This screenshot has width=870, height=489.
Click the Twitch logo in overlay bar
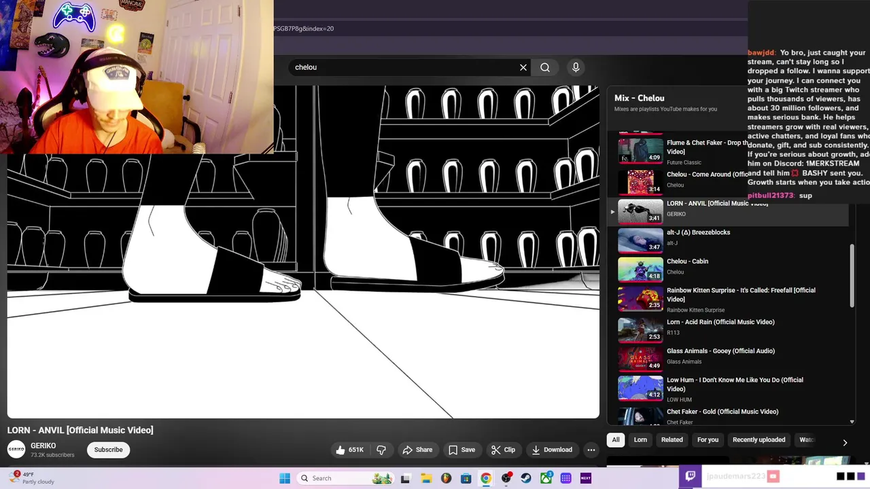pyautogui.click(x=691, y=476)
